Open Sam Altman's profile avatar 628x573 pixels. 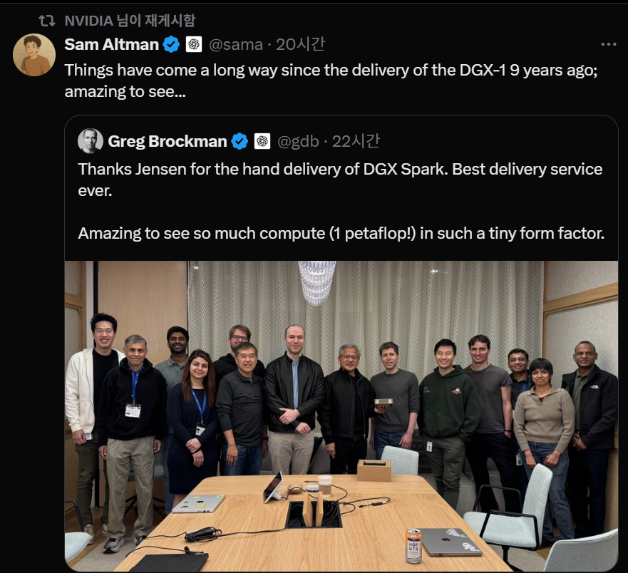tap(34, 55)
